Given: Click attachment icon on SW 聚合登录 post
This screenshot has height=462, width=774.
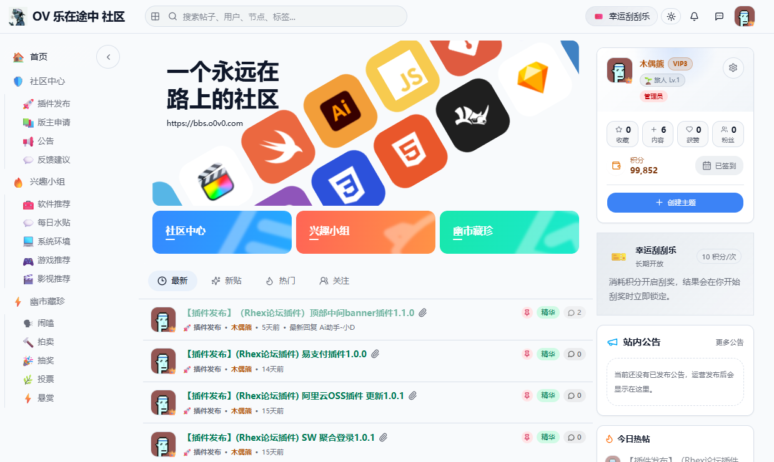Looking at the screenshot, I should [x=384, y=438].
